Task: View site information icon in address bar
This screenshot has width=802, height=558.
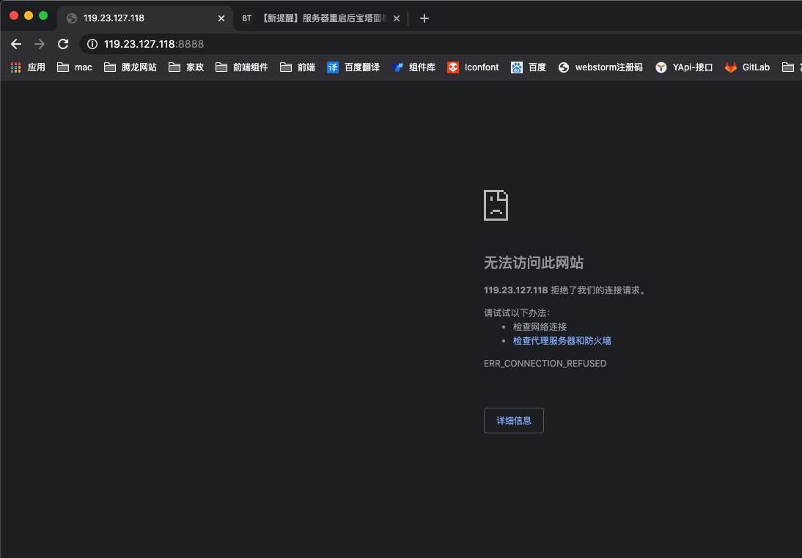Action: [92, 45]
